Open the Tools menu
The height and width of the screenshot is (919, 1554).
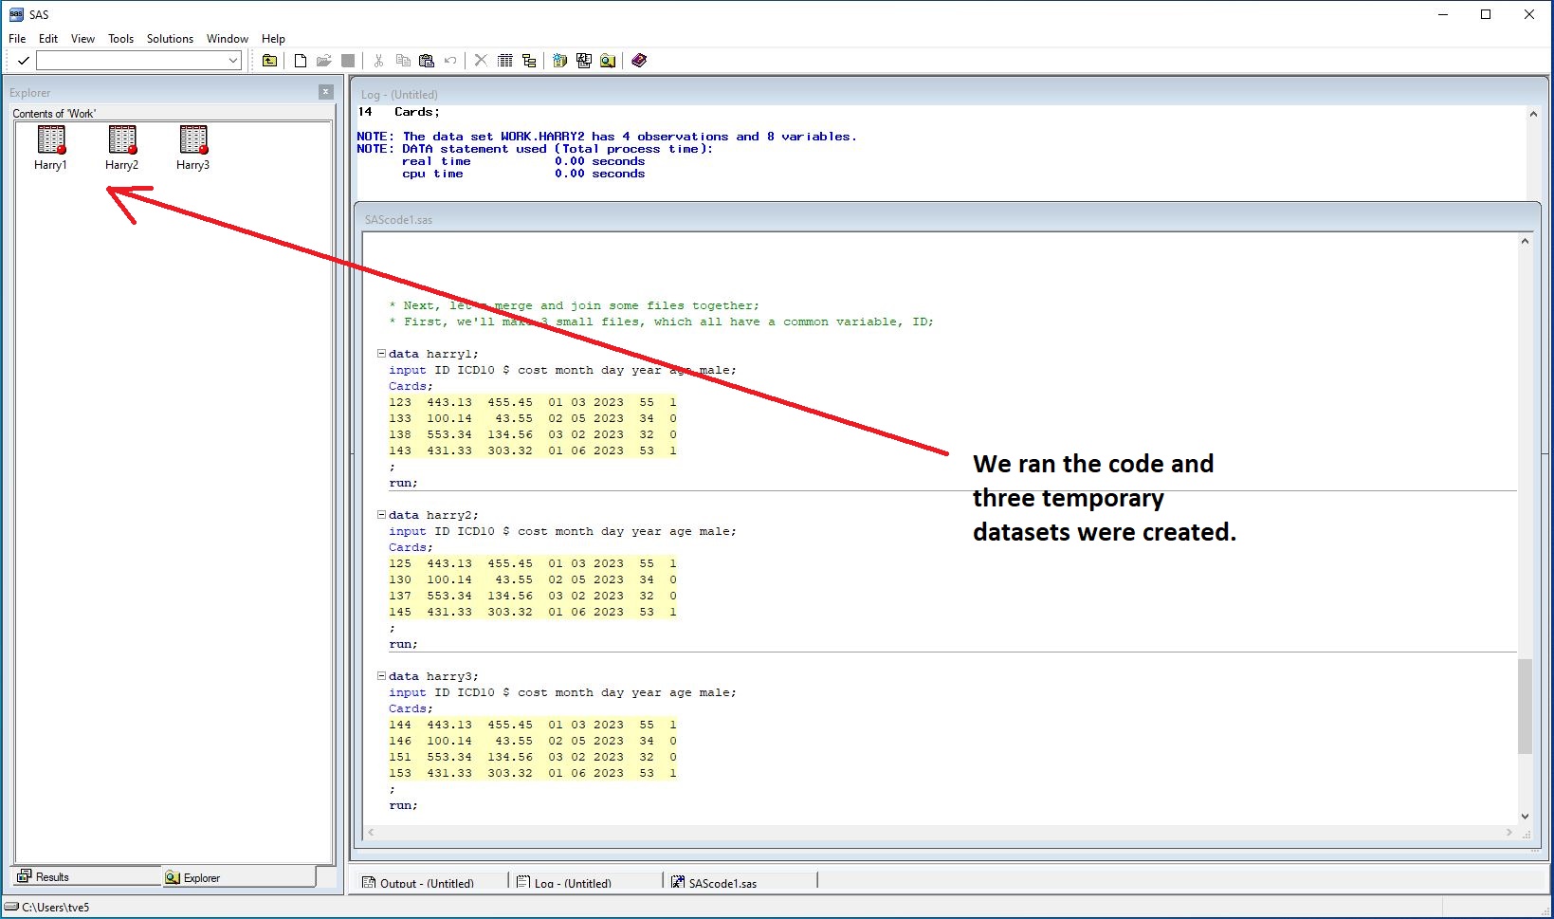click(120, 39)
